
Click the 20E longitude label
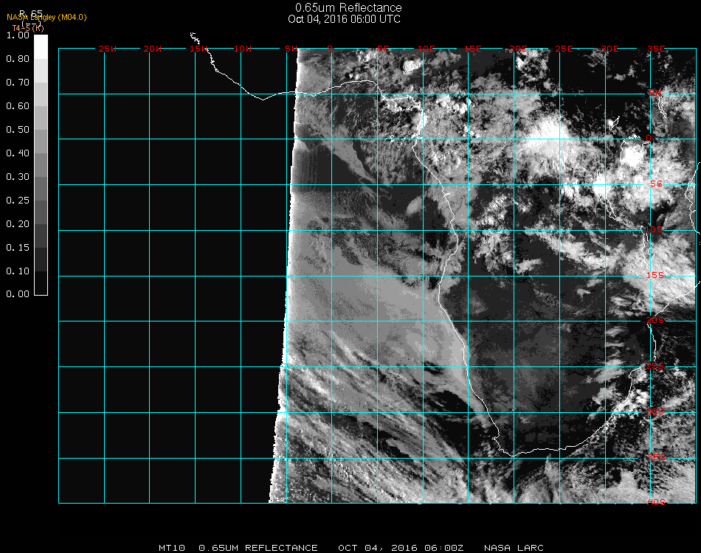tap(518, 49)
